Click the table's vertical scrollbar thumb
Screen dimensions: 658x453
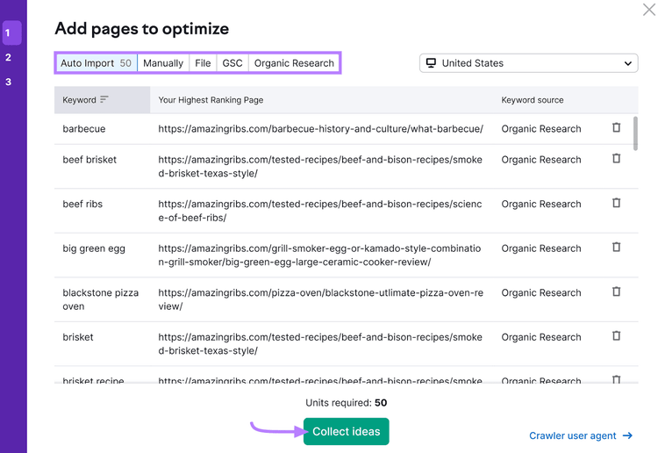(635, 133)
